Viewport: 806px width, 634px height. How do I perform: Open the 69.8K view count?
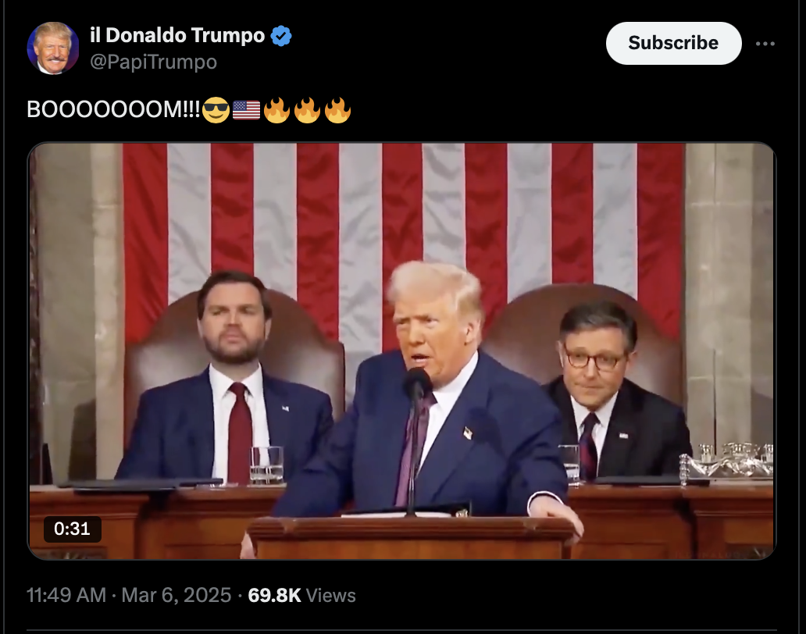274,595
